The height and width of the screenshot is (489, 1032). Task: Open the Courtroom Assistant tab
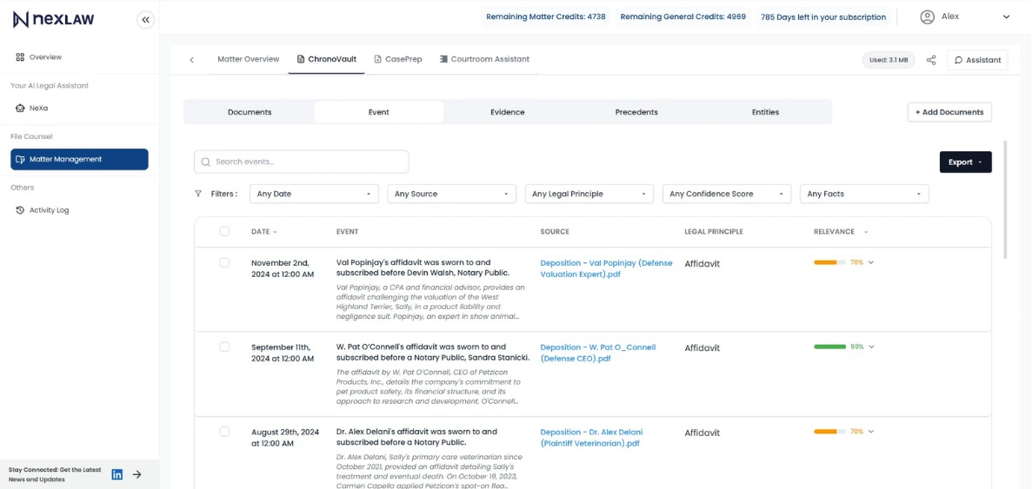click(x=484, y=59)
